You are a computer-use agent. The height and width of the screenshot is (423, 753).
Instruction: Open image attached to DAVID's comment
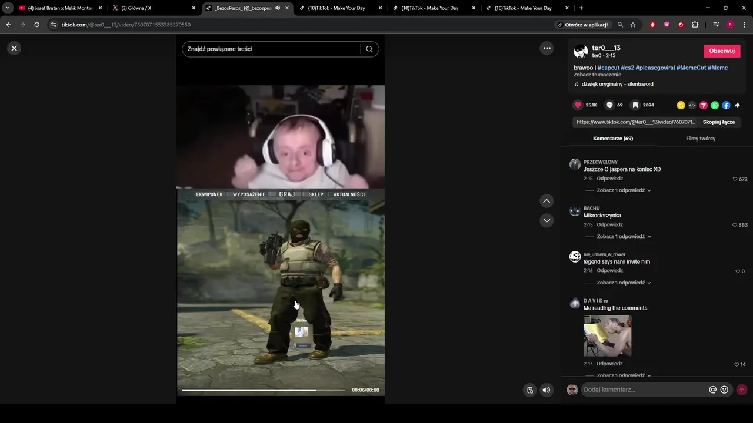(x=607, y=336)
